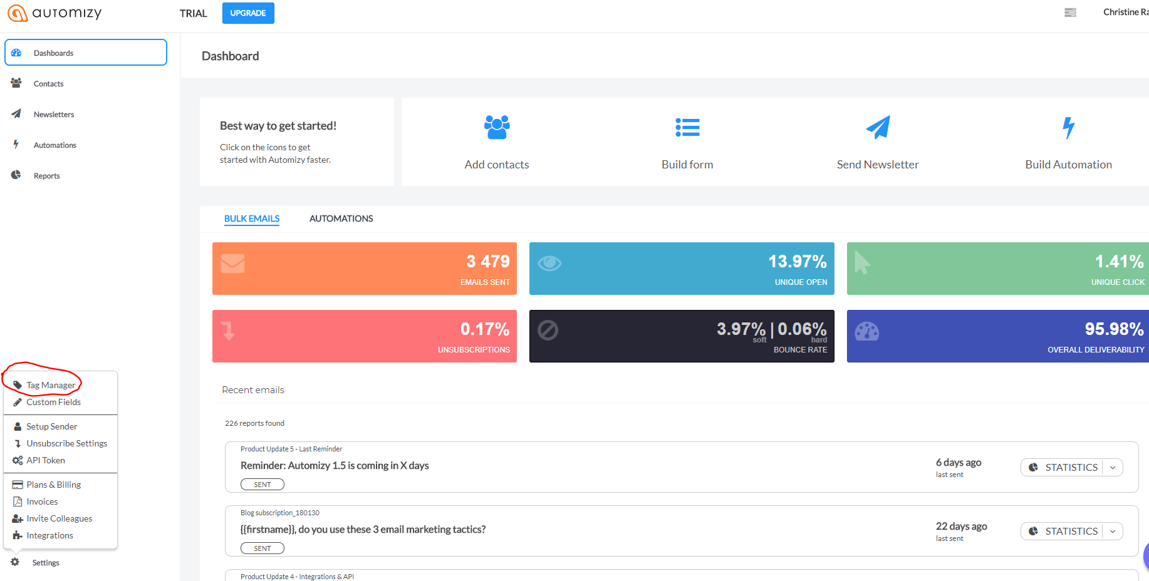Click the puzzle icon beside Integrations
Viewport: 1149px width, 581px height.
coord(18,535)
